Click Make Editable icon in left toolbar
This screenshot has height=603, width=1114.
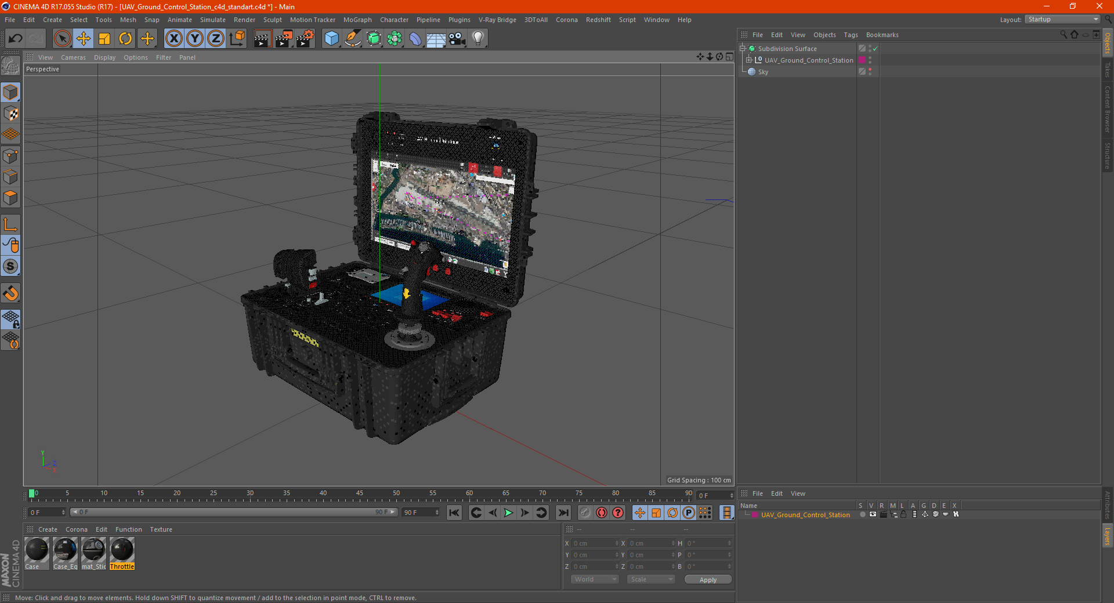pos(10,66)
